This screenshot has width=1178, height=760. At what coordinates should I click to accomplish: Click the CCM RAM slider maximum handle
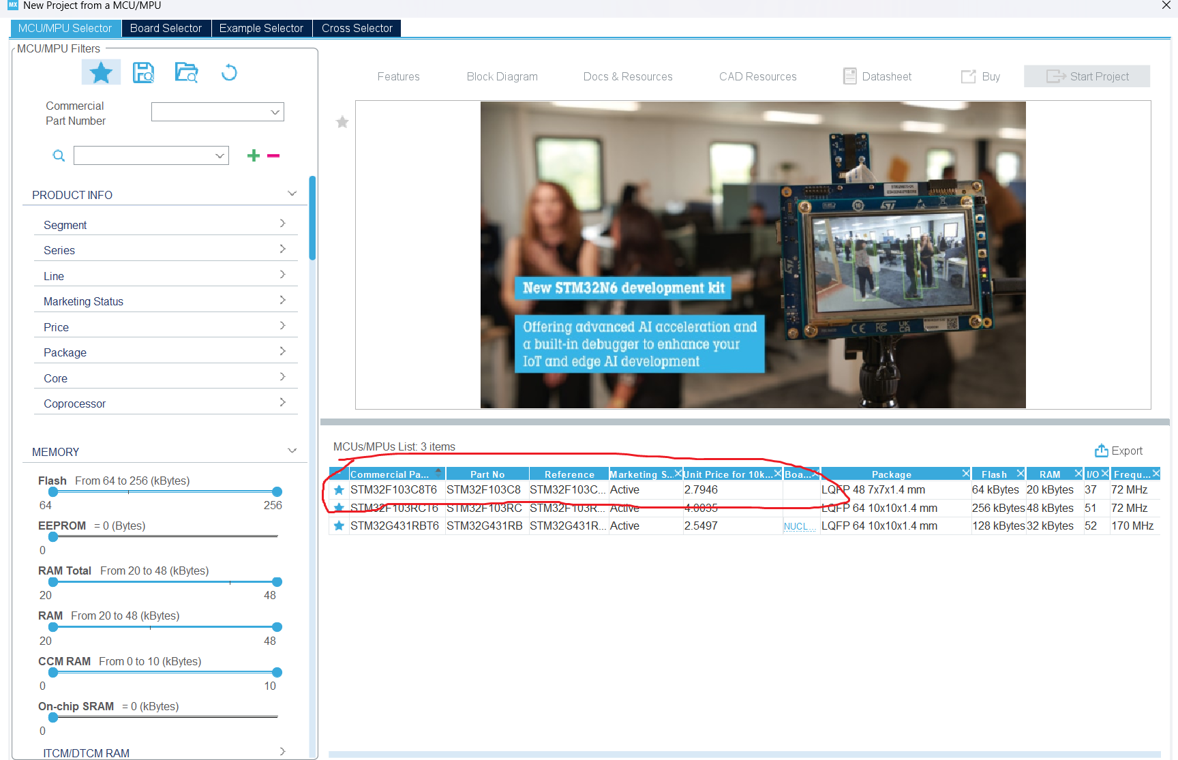[x=277, y=672]
